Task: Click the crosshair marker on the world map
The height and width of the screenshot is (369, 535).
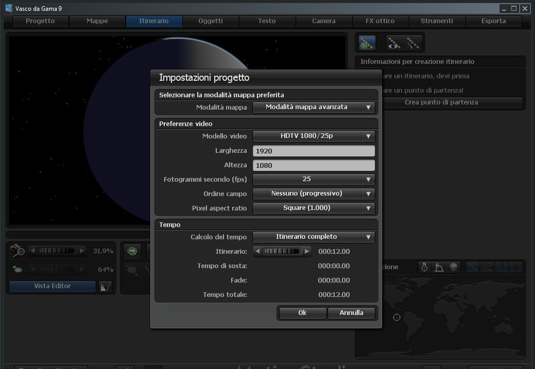Action: click(396, 317)
